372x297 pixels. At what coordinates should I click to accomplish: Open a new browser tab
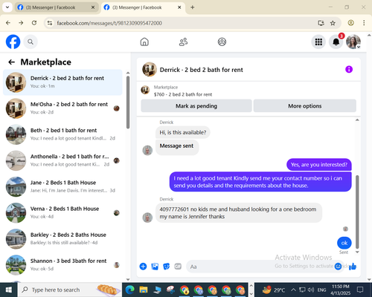193,7
